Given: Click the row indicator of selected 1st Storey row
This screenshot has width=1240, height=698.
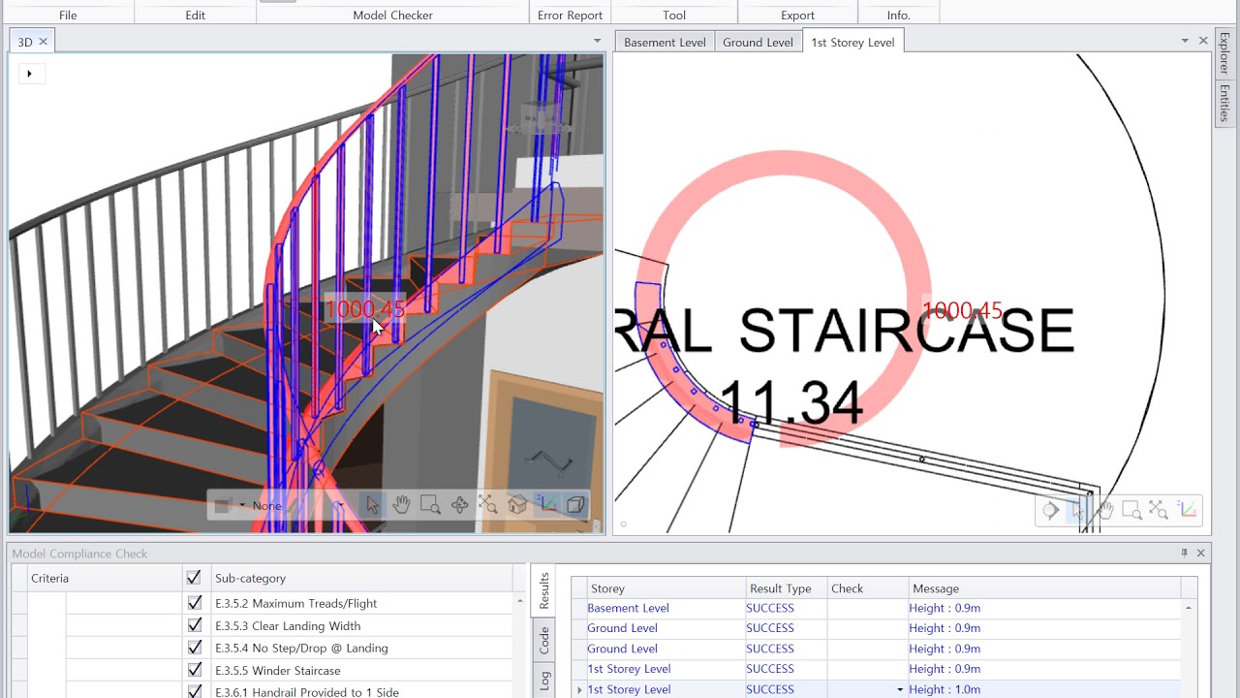Looking at the screenshot, I should point(579,689).
